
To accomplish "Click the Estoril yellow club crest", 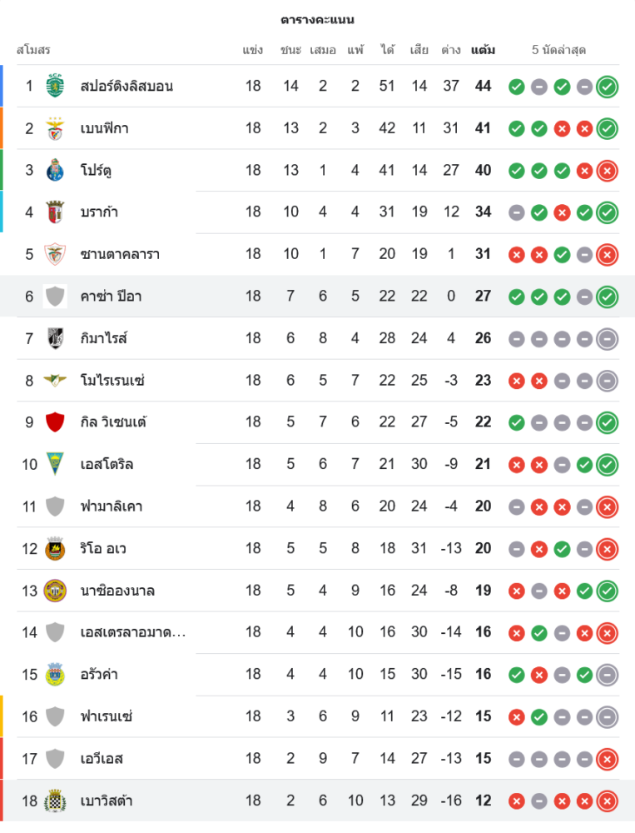I will [x=55, y=464].
